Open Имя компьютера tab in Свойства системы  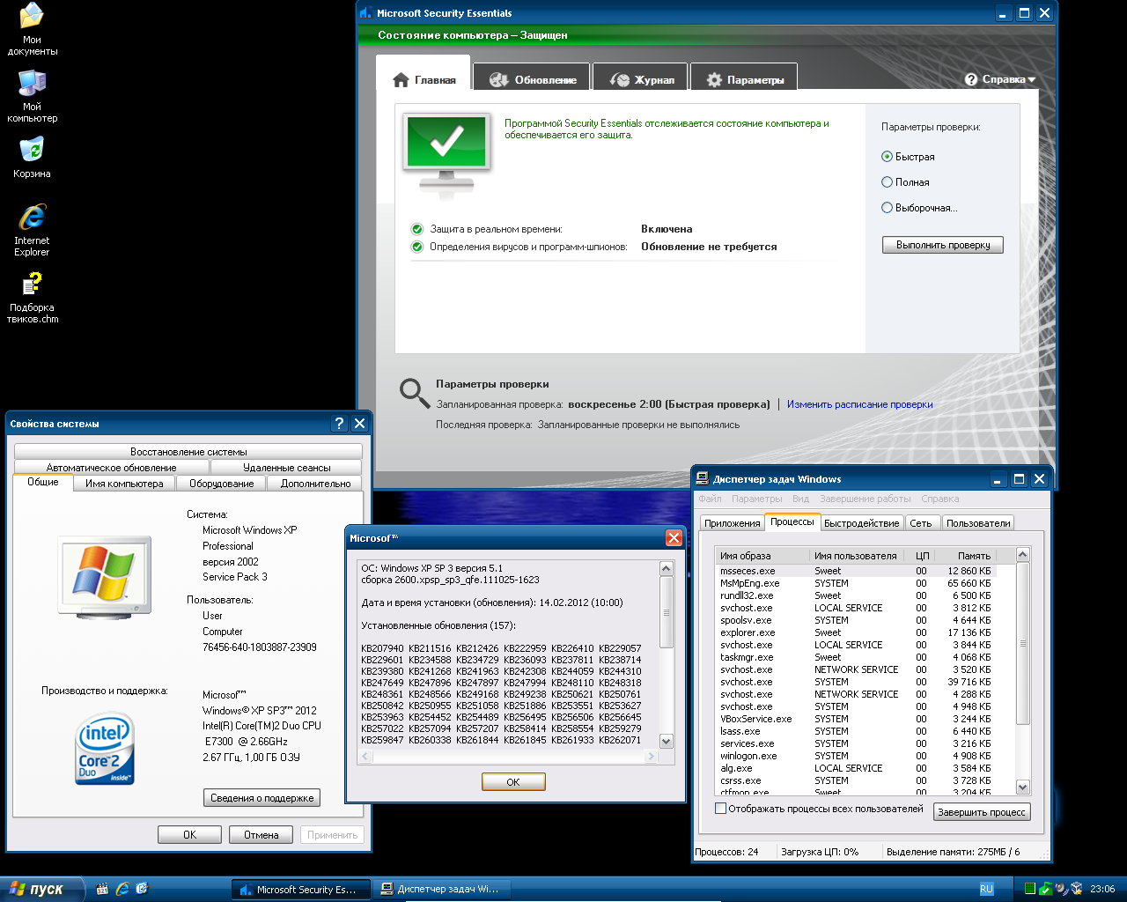point(124,483)
